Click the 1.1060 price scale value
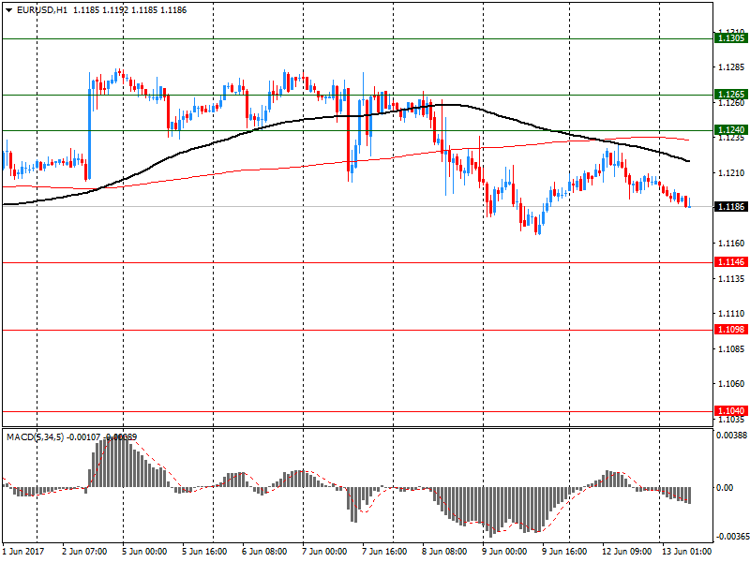750x562 pixels. click(x=731, y=384)
